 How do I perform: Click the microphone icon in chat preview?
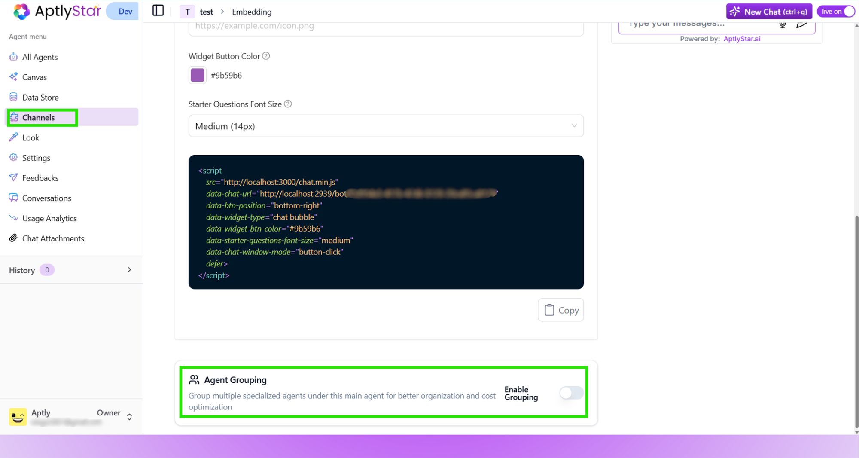click(x=783, y=25)
